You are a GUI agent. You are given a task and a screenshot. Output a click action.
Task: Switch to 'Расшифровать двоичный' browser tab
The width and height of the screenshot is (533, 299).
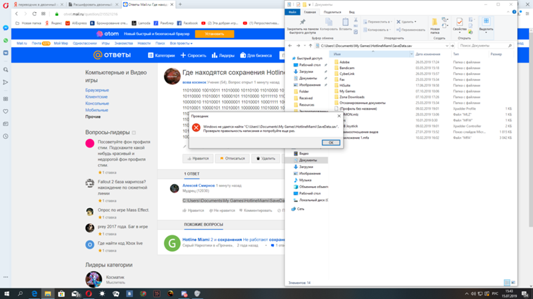[x=93, y=5]
